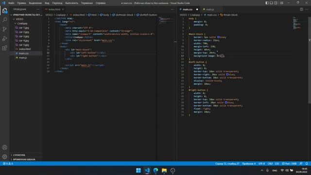Open Windows Start button on taskbar
This screenshot has width=311, height=175.
pyautogui.click(x=138, y=171)
